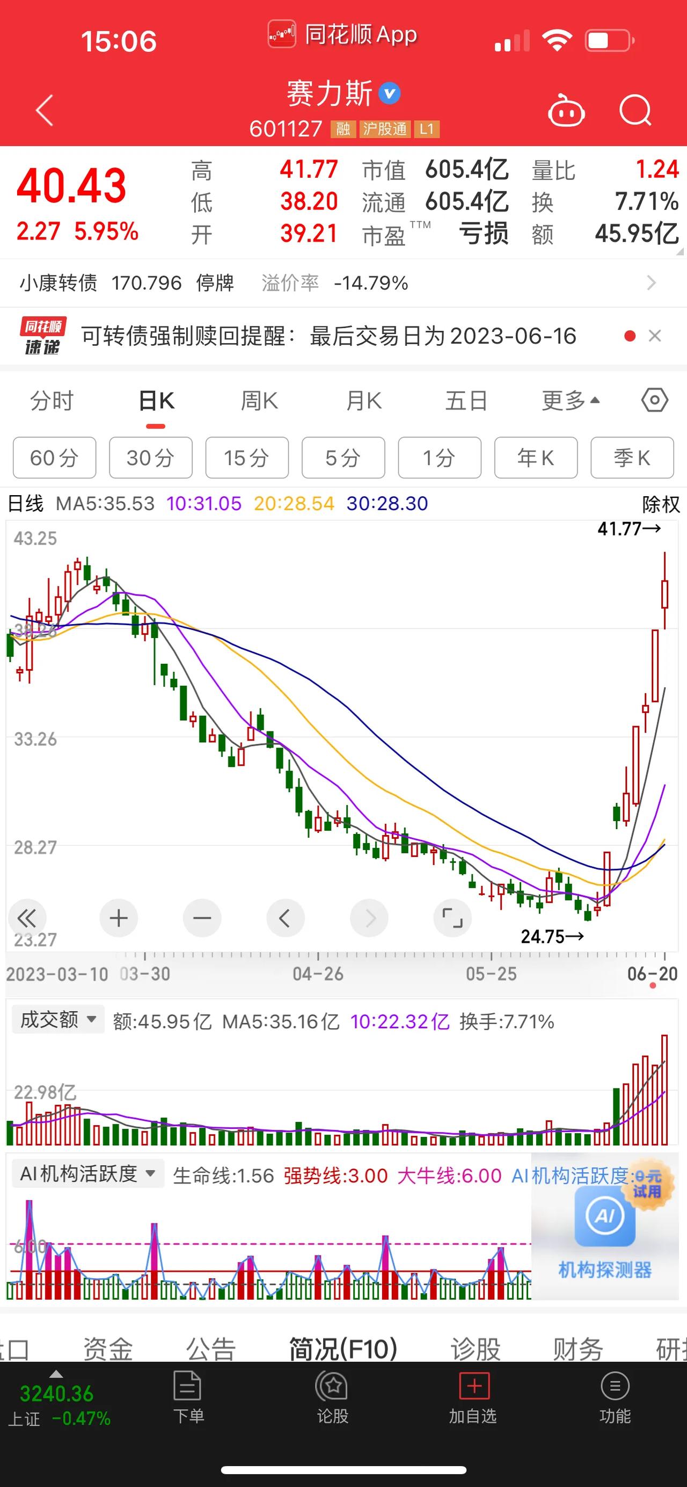The height and width of the screenshot is (1487, 687).
Task: Tap the 融 margin badge
Action: pos(342,129)
